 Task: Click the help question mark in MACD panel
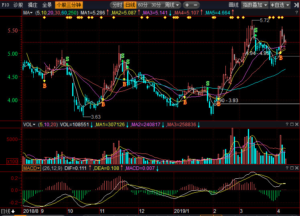click(x=287, y=168)
